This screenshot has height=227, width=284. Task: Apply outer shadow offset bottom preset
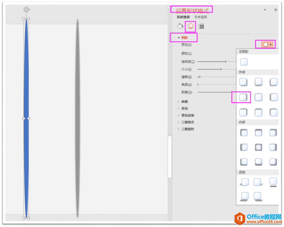point(258,82)
